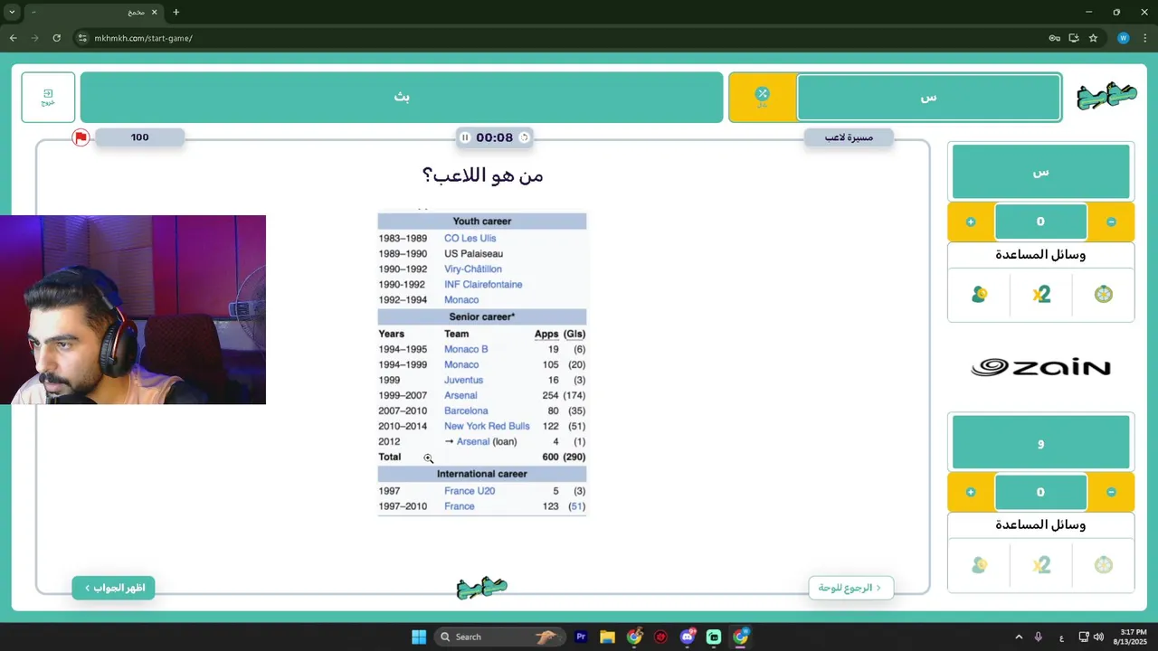The height and width of the screenshot is (651, 1158).
Task: Open the site information icon in address bar
Action: coord(82,38)
